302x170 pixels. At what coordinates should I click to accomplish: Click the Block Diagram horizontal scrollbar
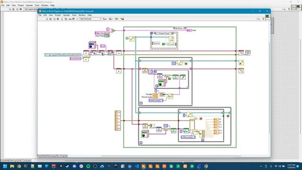[171, 156]
